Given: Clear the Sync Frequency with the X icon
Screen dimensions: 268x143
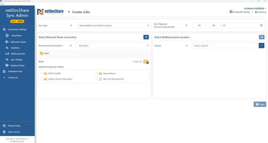Looking at the screenshot, I should [261, 25].
